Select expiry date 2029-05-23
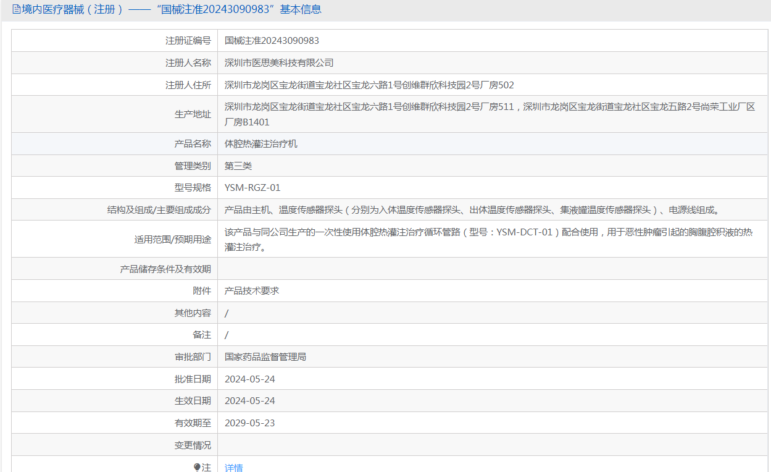 click(x=250, y=423)
